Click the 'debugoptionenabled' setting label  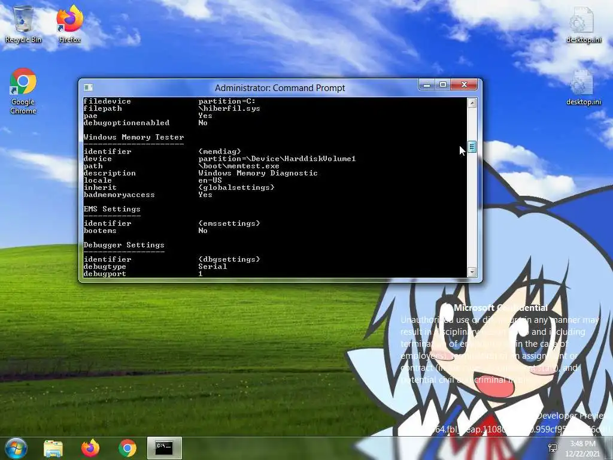tap(126, 123)
